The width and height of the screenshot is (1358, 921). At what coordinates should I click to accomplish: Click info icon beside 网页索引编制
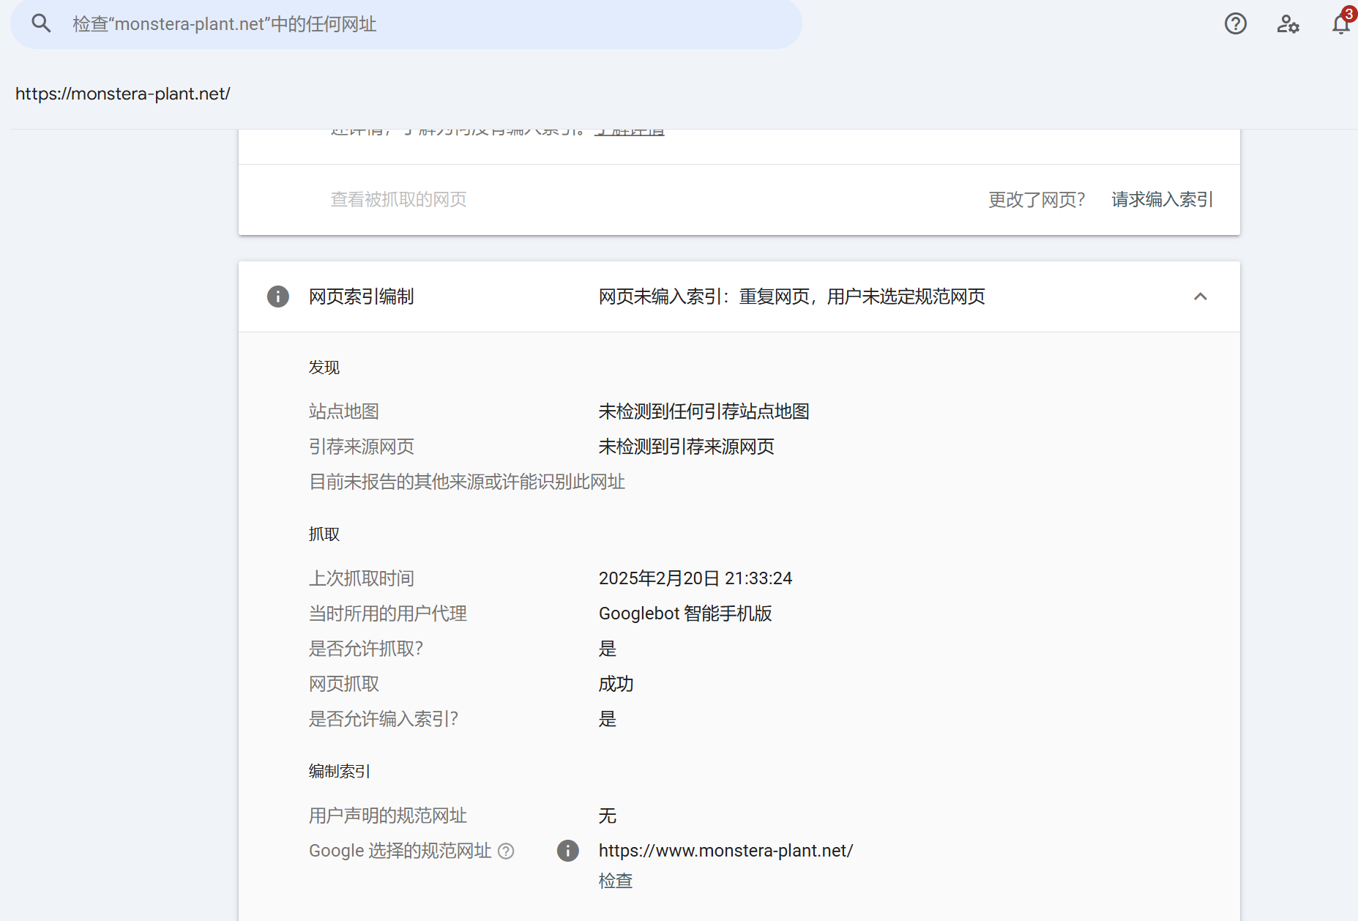click(277, 297)
